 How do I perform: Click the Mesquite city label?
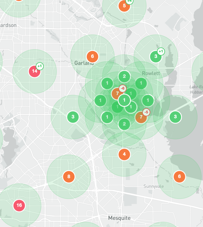point(119,218)
